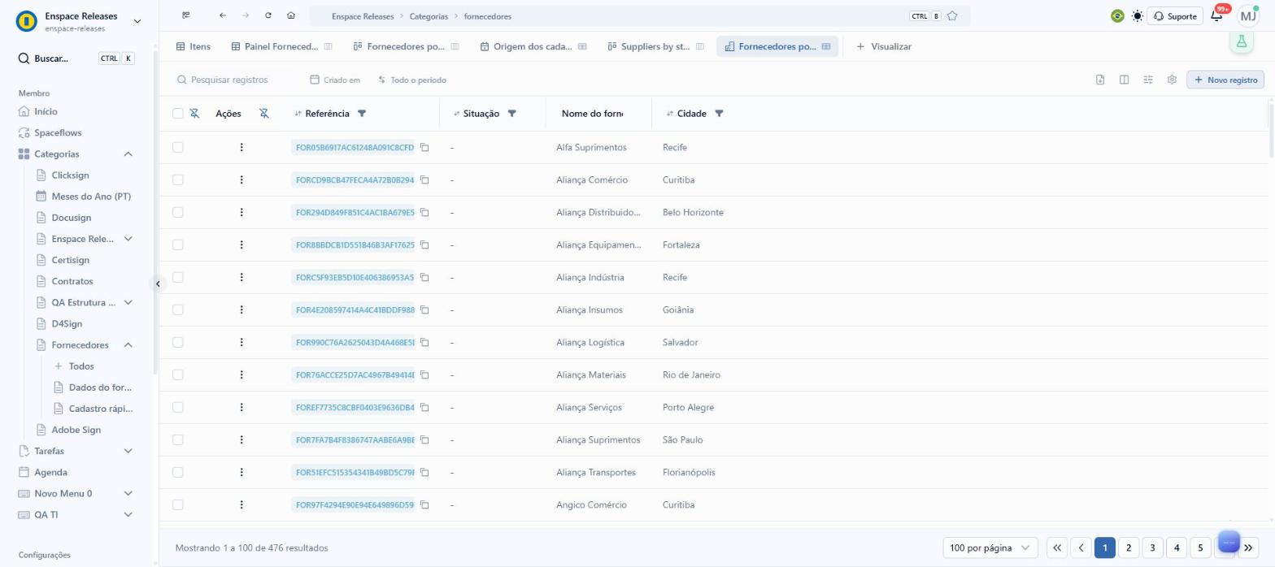Viewport: 1275px width, 567px height.
Task: Open notifications bell with 99+ badge
Action: pyautogui.click(x=1216, y=15)
